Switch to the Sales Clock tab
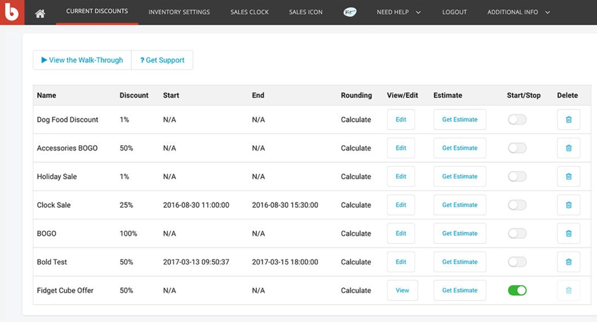Screen dimensions: 597x322 (249, 12)
